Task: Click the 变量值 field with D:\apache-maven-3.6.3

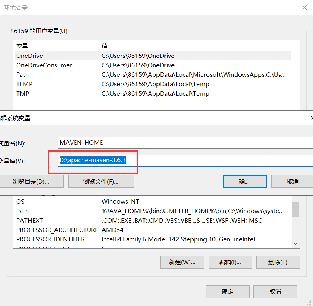Action: click(x=185, y=161)
